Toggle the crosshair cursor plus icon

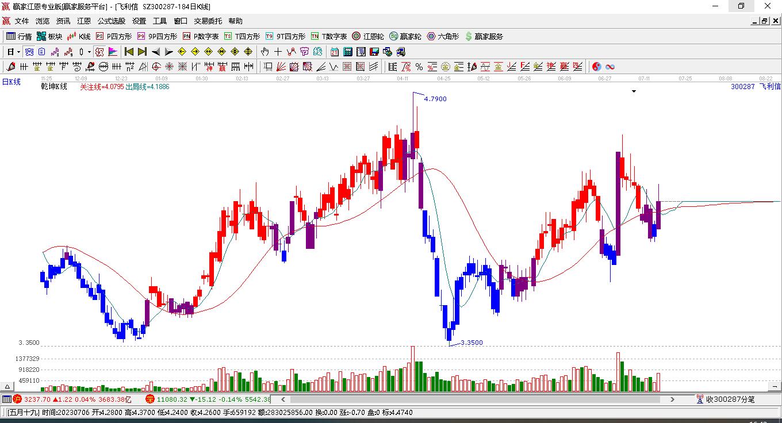[x=278, y=52]
